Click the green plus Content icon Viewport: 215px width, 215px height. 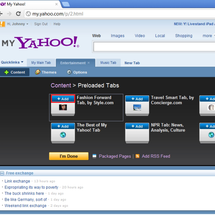click(6, 72)
